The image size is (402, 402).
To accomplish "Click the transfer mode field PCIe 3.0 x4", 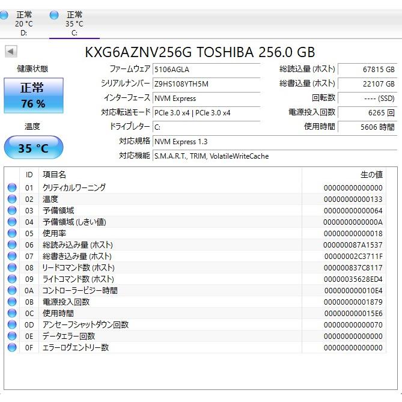I will 206,112.
